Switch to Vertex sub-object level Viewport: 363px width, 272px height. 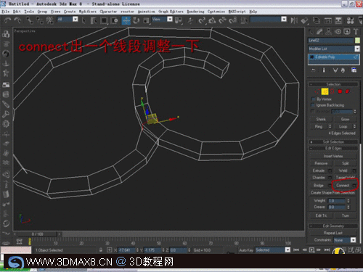(317, 91)
